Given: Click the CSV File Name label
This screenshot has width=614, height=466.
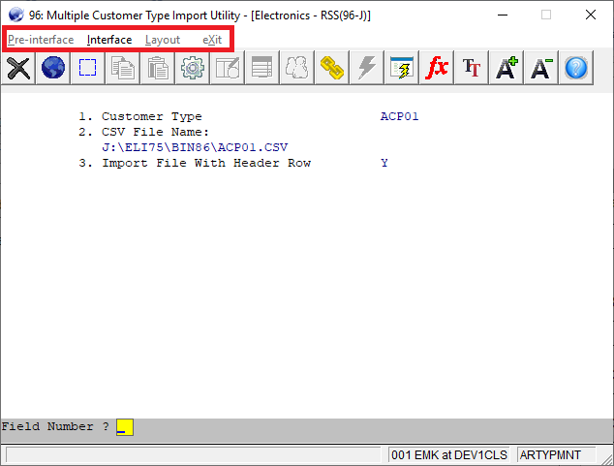Looking at the screenshot, I should pyautogui.click(x=155, y=132).
